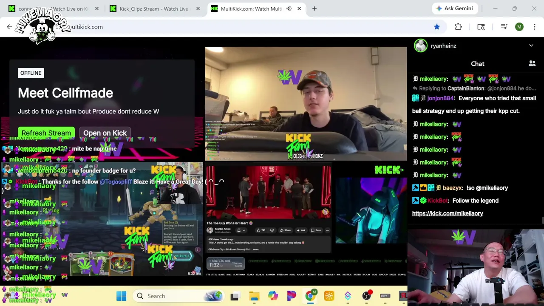544x306 pixels.
Task: Open File Explorer from the taskbar
Action: pyautogui.click(x=254, y=296)
